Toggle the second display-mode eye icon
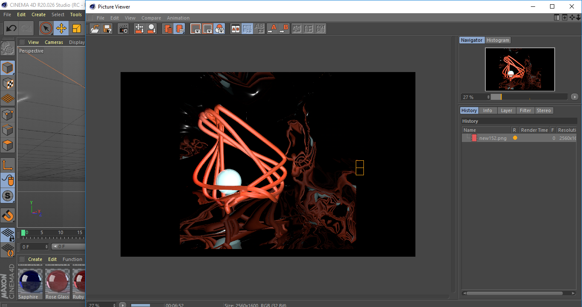 [x=207, y=29]
